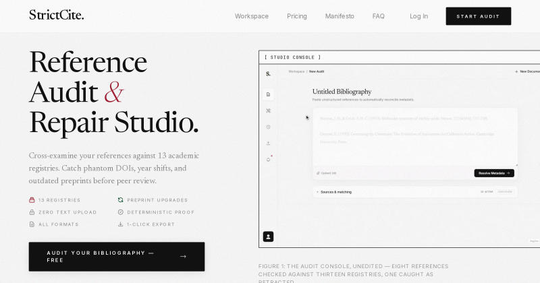
Task: Select the document icon in console sidebar
Action: coord(268,94)
